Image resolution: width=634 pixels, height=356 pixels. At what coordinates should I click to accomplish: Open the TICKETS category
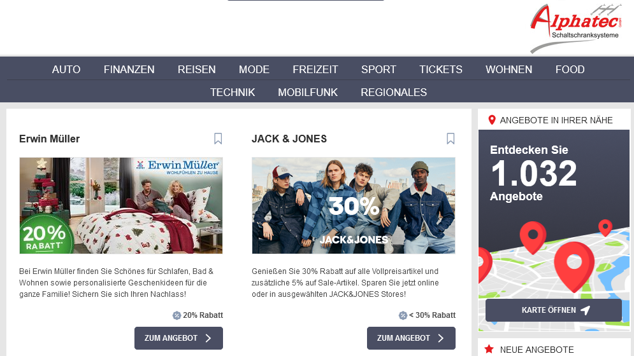[441, 69]
